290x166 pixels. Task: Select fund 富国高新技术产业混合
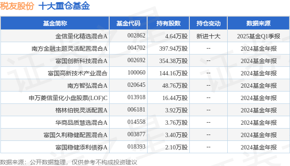(x=78, y=73)
